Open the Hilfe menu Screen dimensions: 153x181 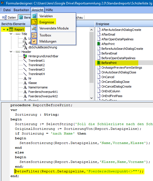[49, 10]
